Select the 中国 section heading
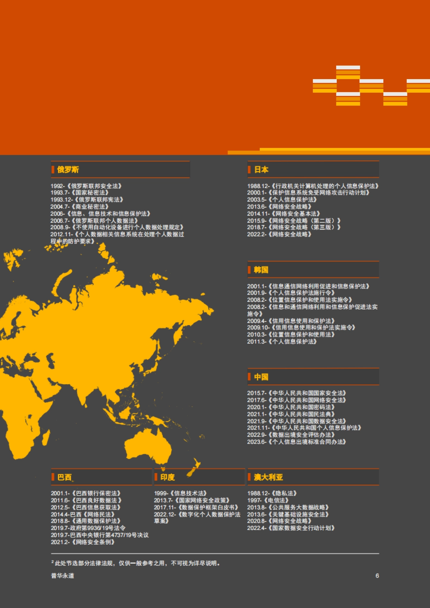 coord(261,377)
